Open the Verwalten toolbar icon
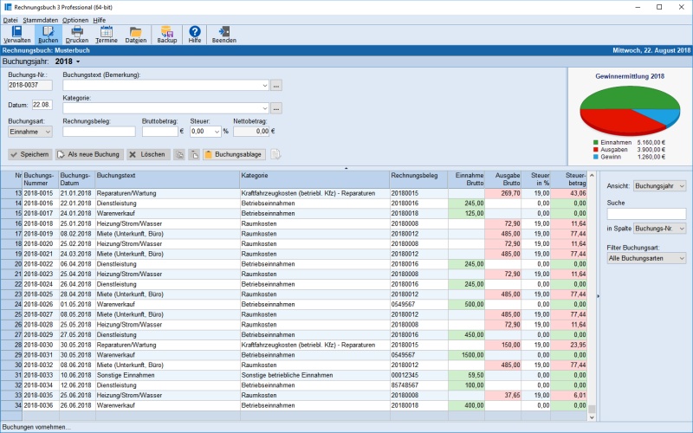Screen dimensions: 693x433 click(17, 35)
